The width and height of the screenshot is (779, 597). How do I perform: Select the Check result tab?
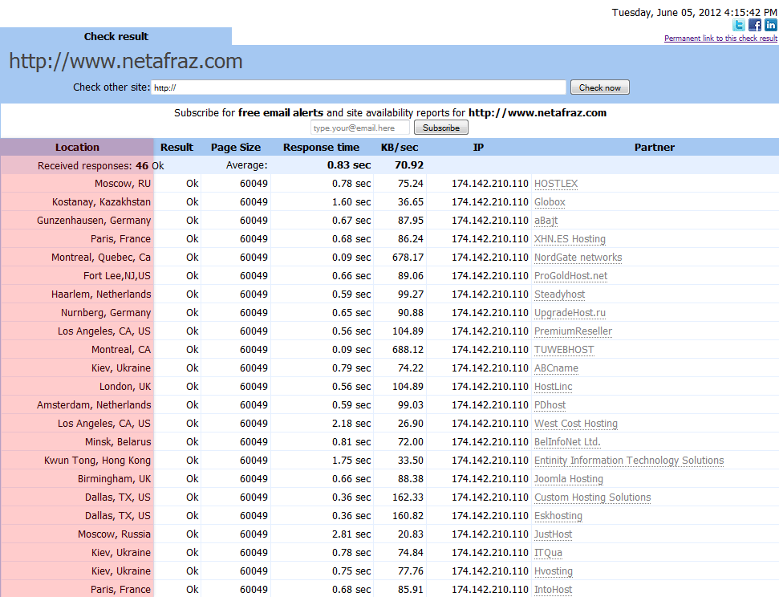click(x=116, y=36)
